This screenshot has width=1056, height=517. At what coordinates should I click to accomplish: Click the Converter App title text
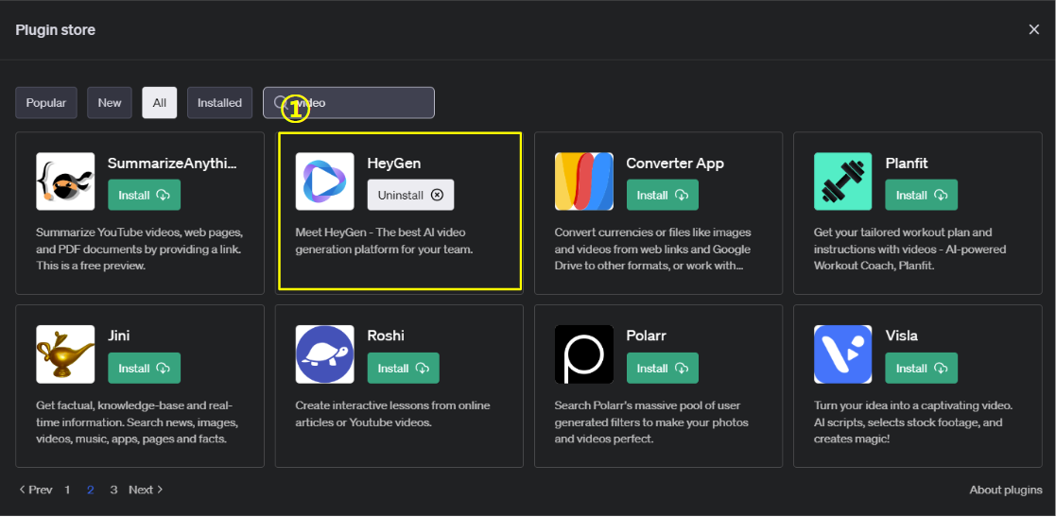pos(675,163)
